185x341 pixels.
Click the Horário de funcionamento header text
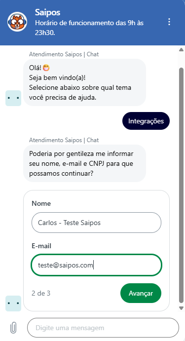coord(89,28)
